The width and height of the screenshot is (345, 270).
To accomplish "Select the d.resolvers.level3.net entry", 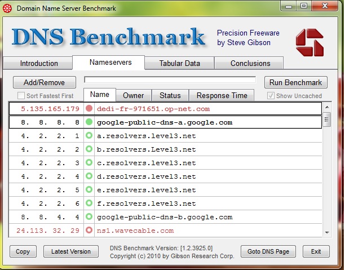I will point(165,176).
